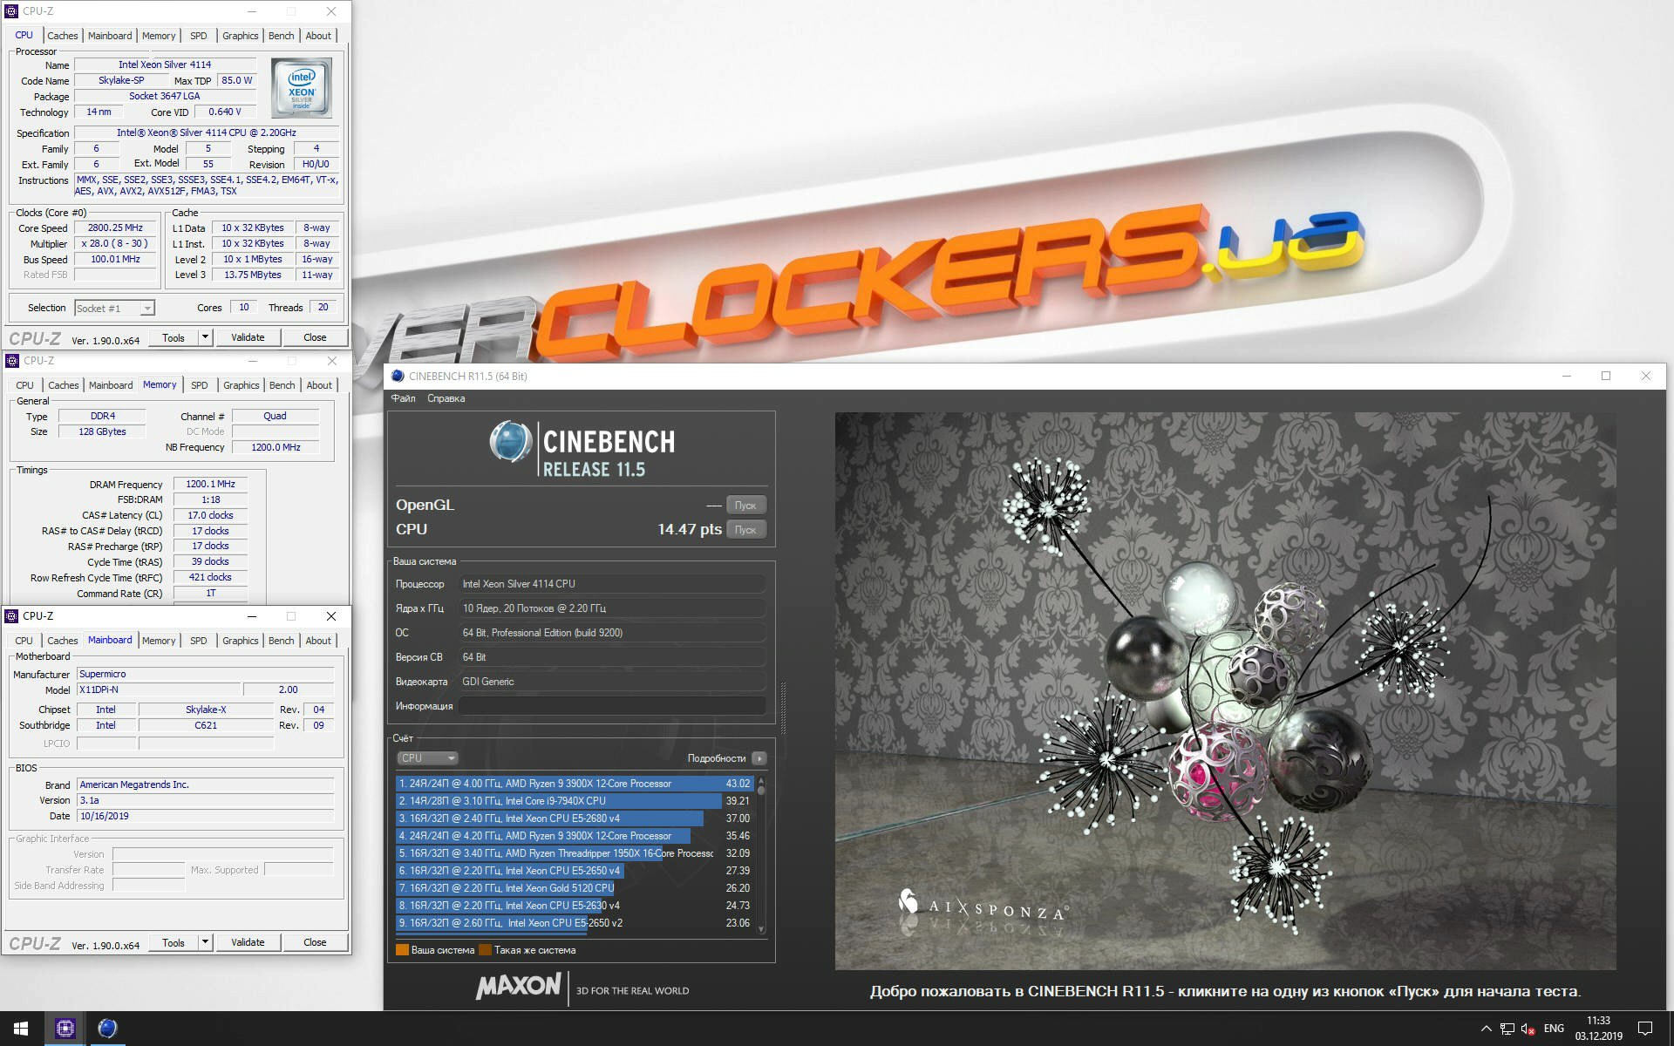This screenshot has height=1046, width=1674.
Task: Select the Xeon E5-2680 v4 ranking row
Action: (574, 818)
